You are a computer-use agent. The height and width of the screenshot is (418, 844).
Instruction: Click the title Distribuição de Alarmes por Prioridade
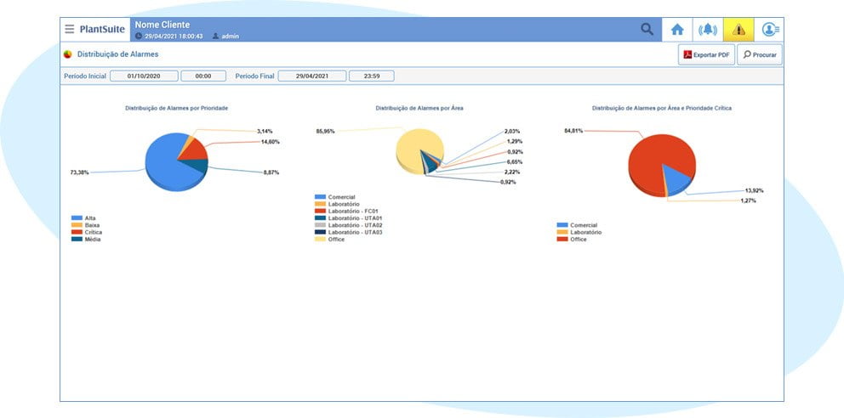coord(177,108)
